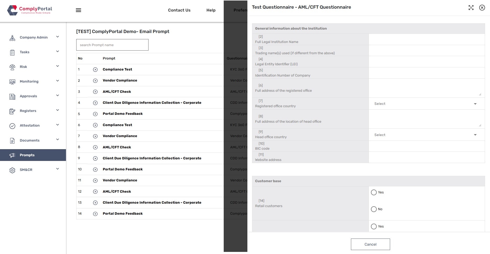Image resolution: width=490 pixels, height=254 pixels.
Task: Click the hamburger menu icon
Action: (x=78, y=10)
